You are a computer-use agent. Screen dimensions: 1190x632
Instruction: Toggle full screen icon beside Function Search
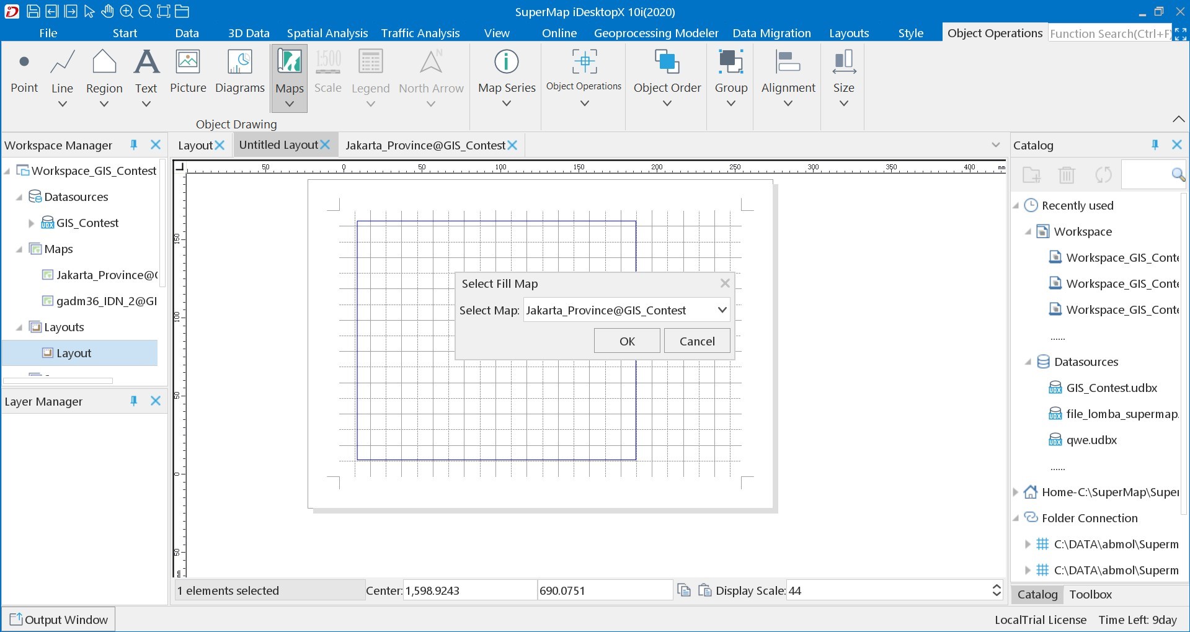[1181, 33]
